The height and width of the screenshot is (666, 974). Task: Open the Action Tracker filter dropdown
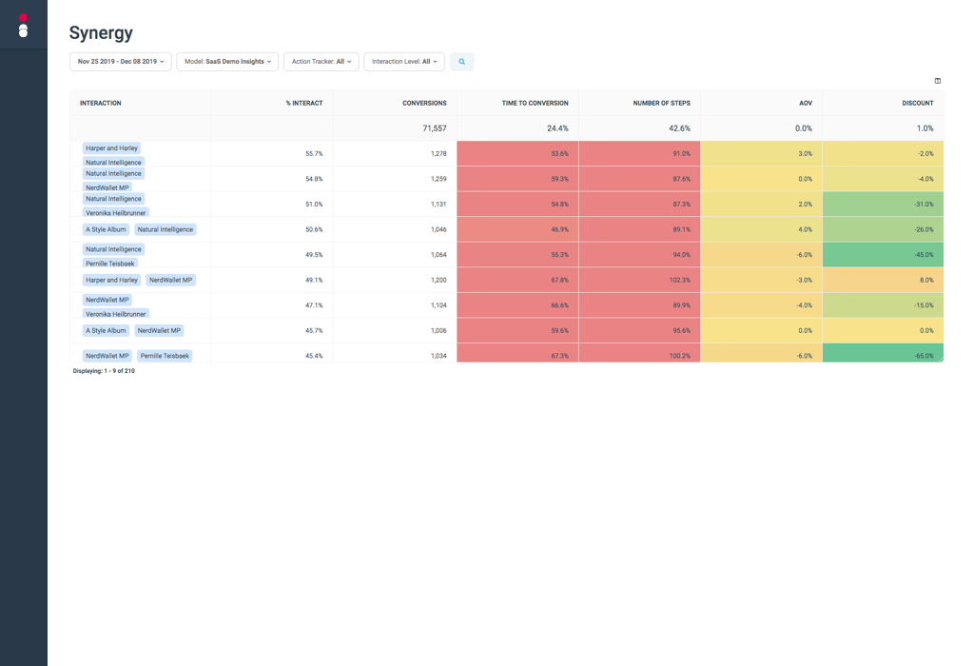point(321,62)
